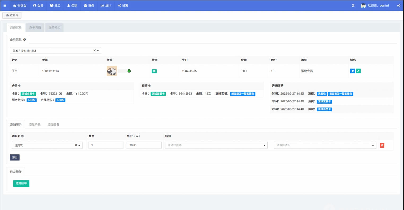Clear the selected member 王五 with X

tap(94, 50)
